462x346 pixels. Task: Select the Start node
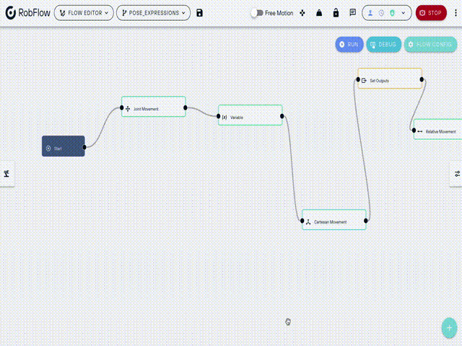64,146
